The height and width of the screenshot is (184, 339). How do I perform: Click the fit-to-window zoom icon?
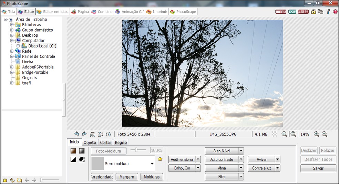pyautogui.click(x=293, y=134)
